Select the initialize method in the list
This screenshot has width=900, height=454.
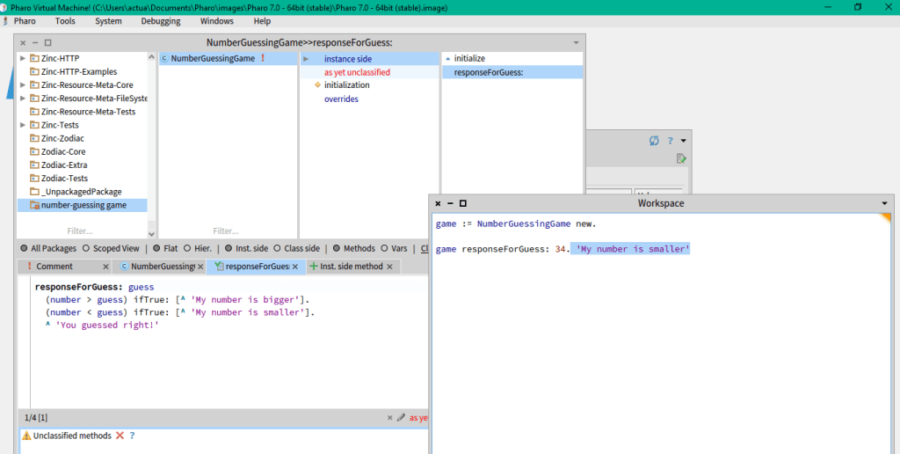[468, 59]
